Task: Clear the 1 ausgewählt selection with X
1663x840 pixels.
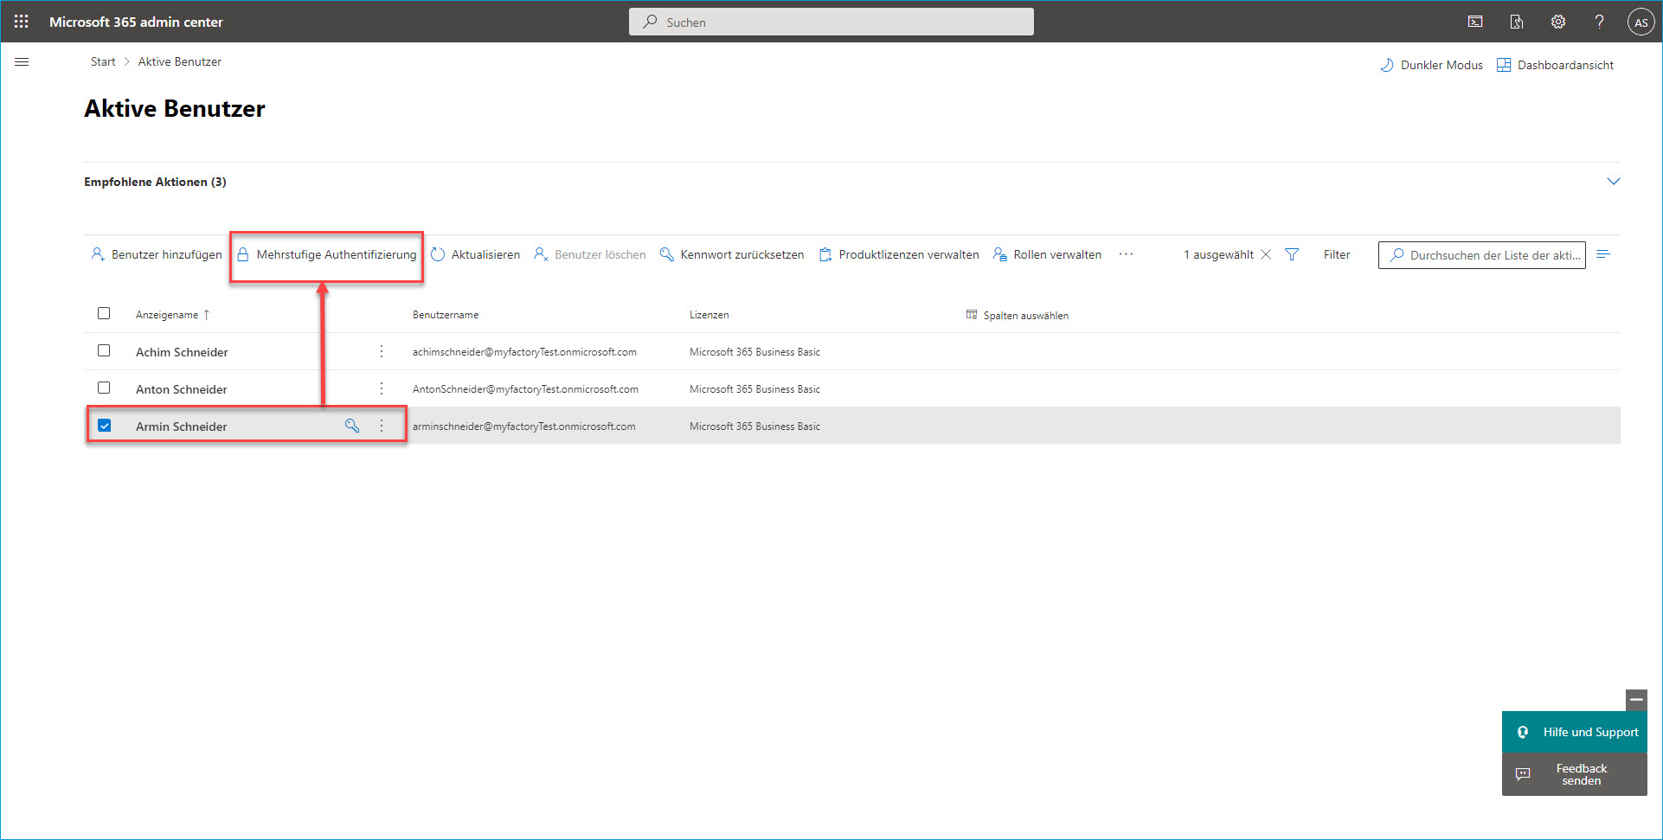Action: click(x=1266, y=254)
